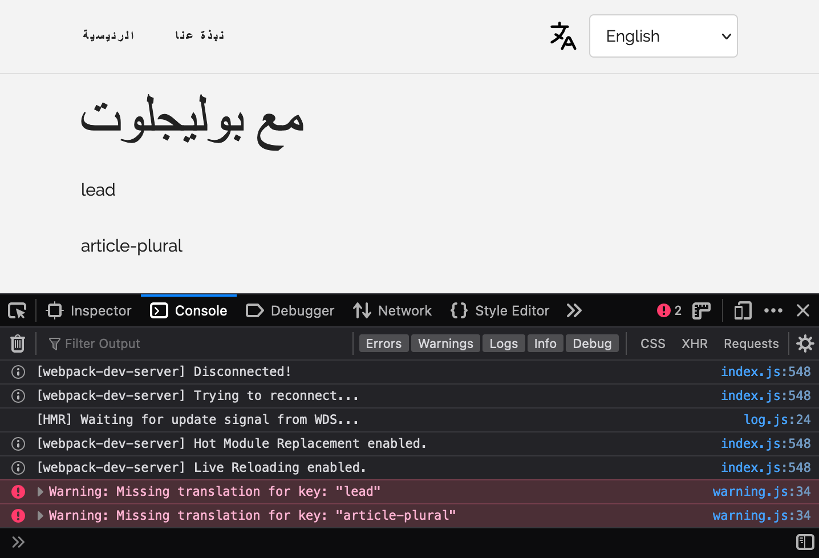Select the element picker tool
The image size is (819, 558).
[x=17, y=310]
